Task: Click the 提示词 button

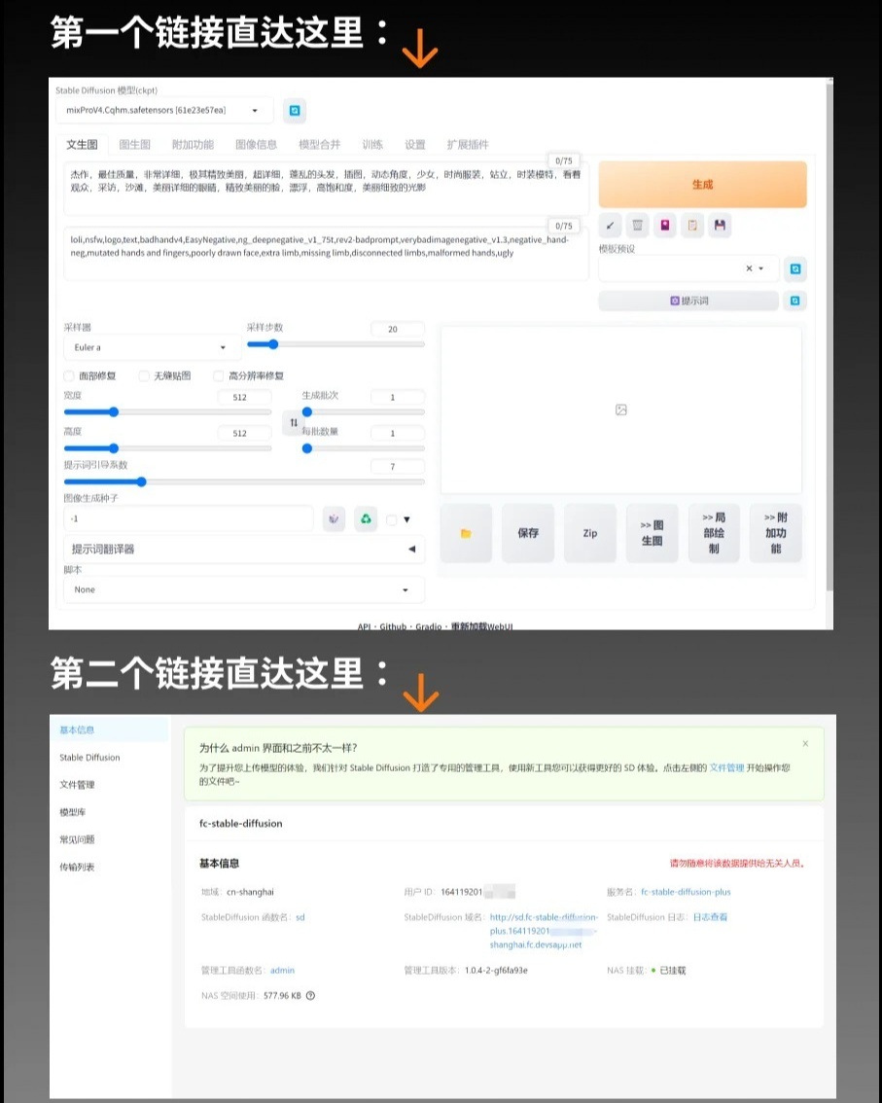Action: click(x=688, y=302)
